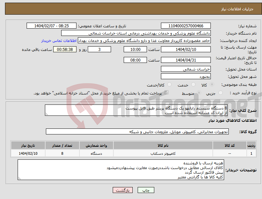
Task: Click the table need date cell 1404/02/10
Action: [28, 153]
